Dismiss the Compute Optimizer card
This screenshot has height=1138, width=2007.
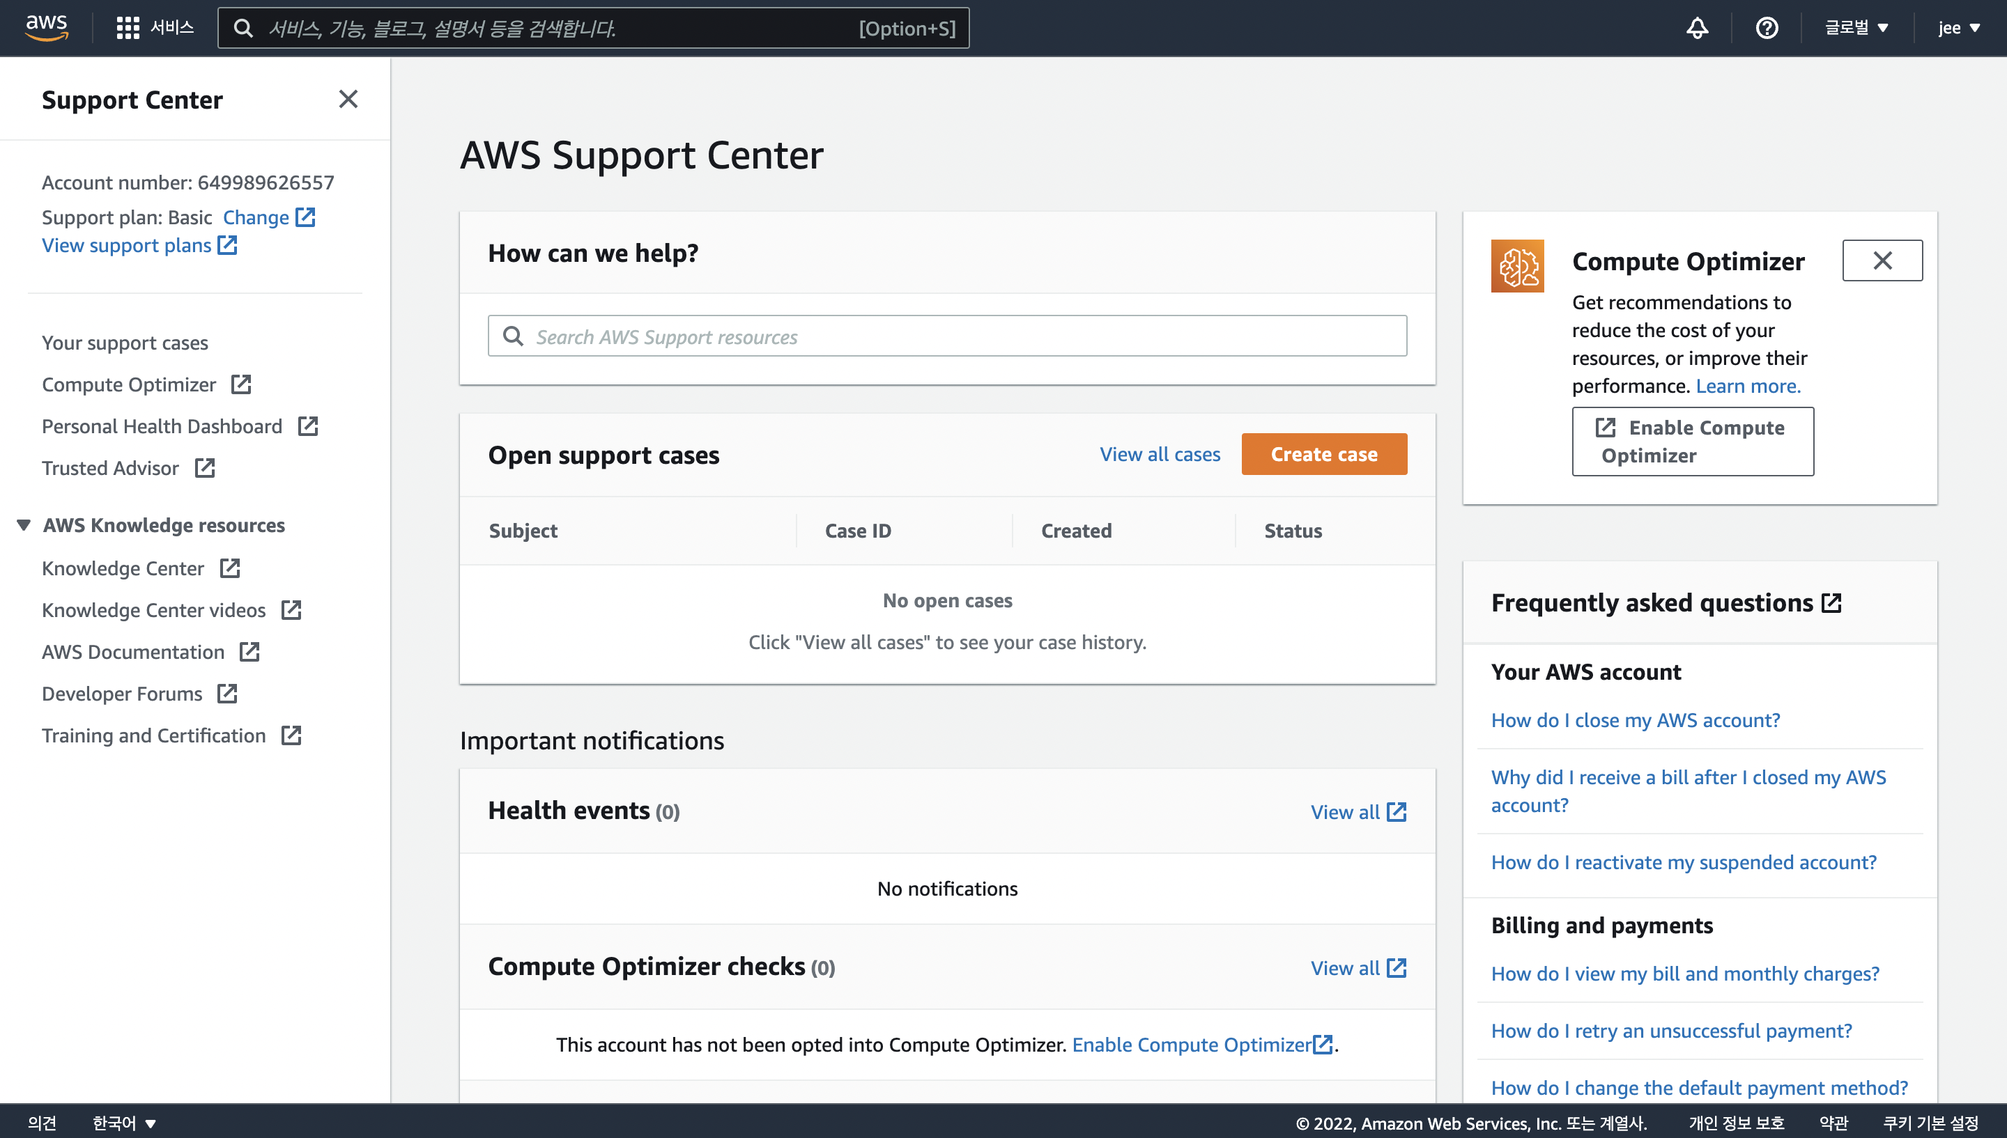pyautogui.click(x=1882, y=260)
